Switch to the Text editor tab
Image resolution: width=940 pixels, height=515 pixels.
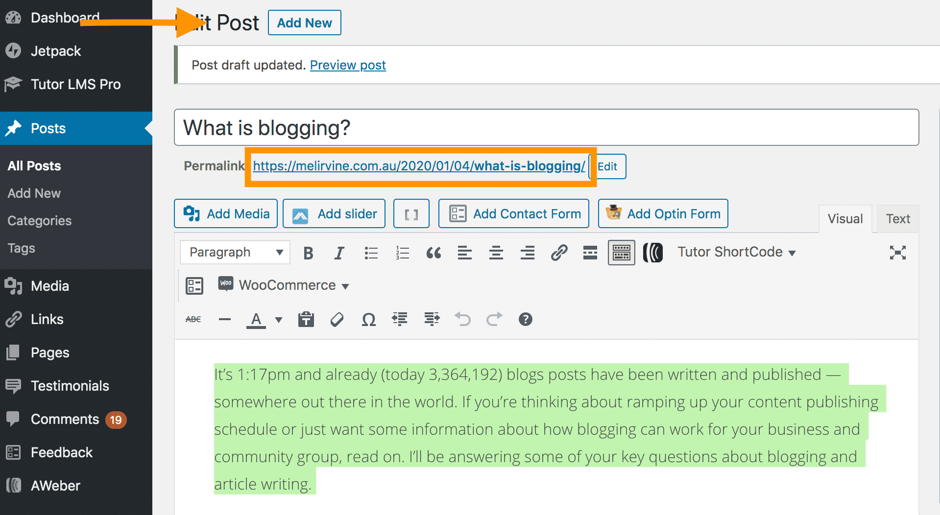897,219
